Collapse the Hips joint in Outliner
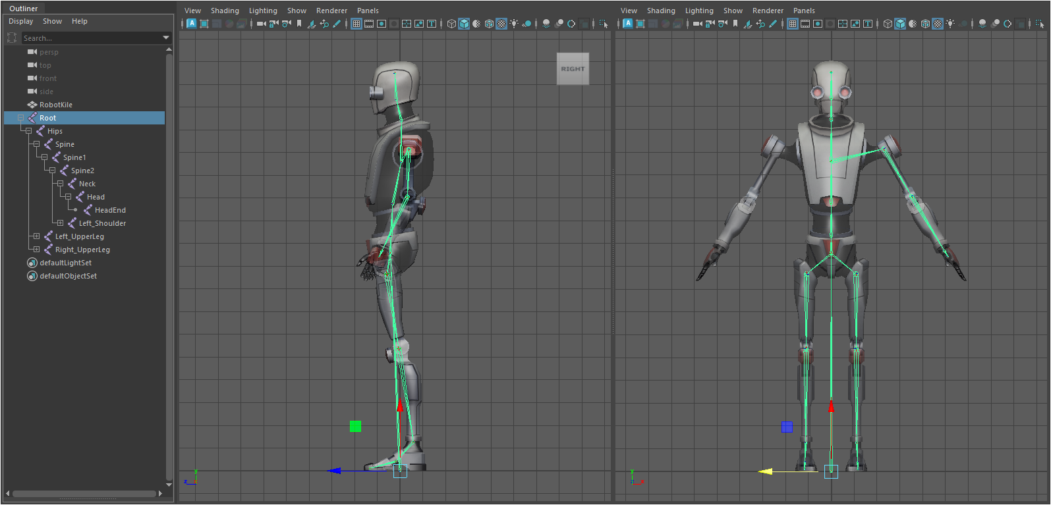The width and height of the screenshot is (1051, 505). point(28,131)
